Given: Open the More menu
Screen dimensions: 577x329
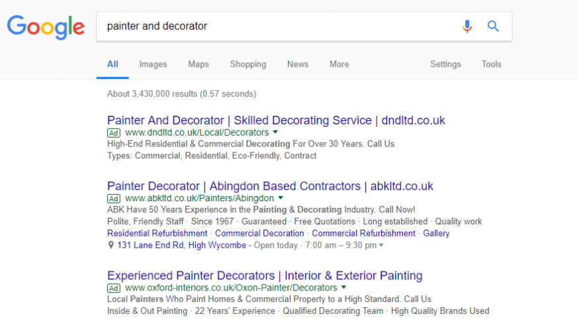Looking at the screenshot, I should click(339, 64).
